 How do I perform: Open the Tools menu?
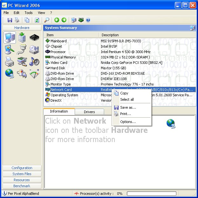point(29,13)
